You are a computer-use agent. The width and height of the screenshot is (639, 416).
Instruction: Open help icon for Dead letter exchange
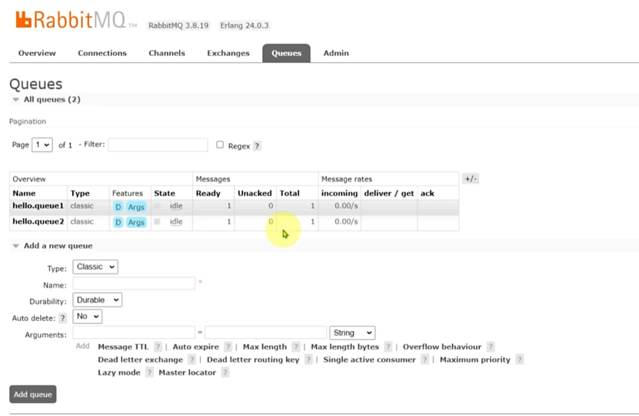(192, 359)
